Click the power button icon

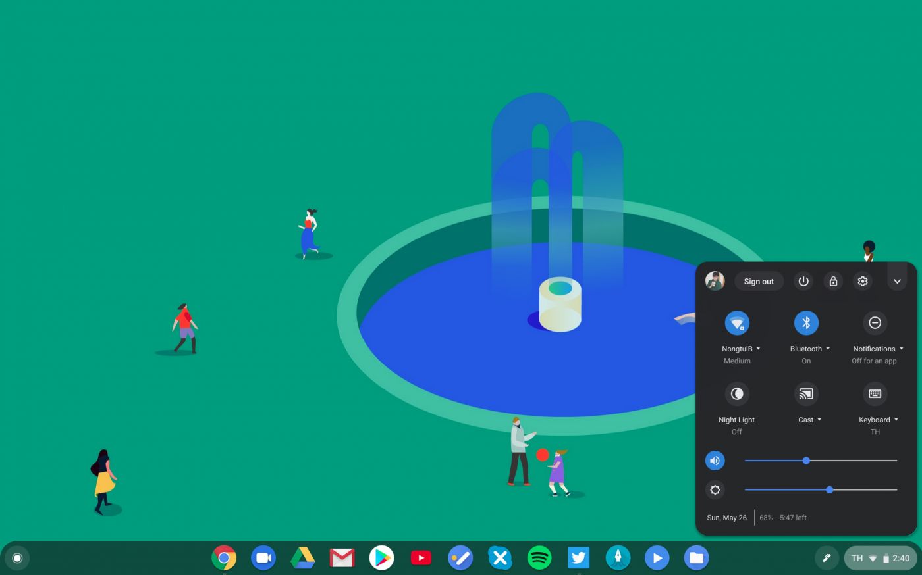(803, 282)
